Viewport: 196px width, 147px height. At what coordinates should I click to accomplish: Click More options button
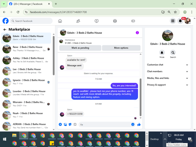click(x=121, y=48)
